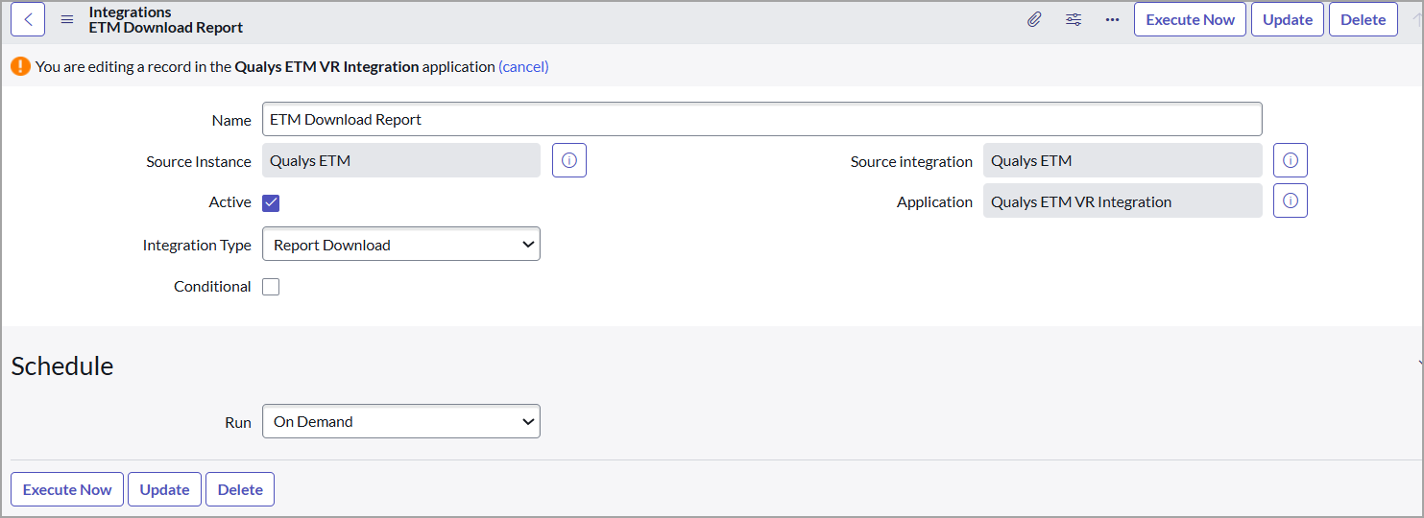Click info icon beside Application field
The image size is (1424, 518).
(x=1290, y=201)
